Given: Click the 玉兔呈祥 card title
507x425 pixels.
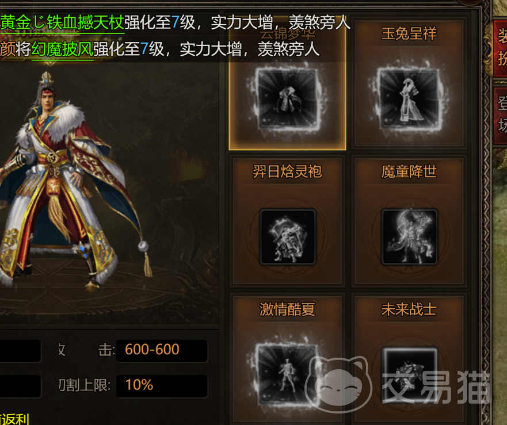Looking at the screenshot, I should point(409,33).
